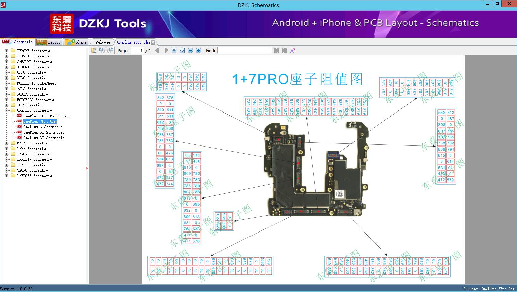Expand the OPPO Schematic tree node
Viewport: 517px width, 292px height.
coord(6,72)
